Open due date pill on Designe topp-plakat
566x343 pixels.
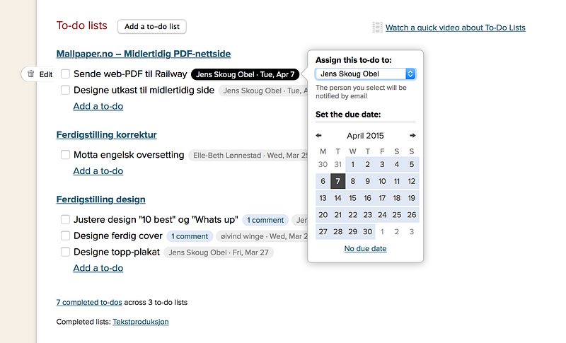(x=219, y=252)
